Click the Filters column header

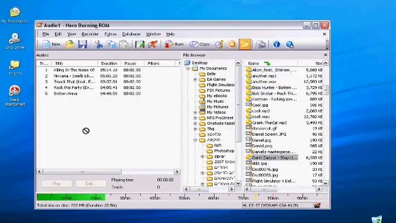160,63
